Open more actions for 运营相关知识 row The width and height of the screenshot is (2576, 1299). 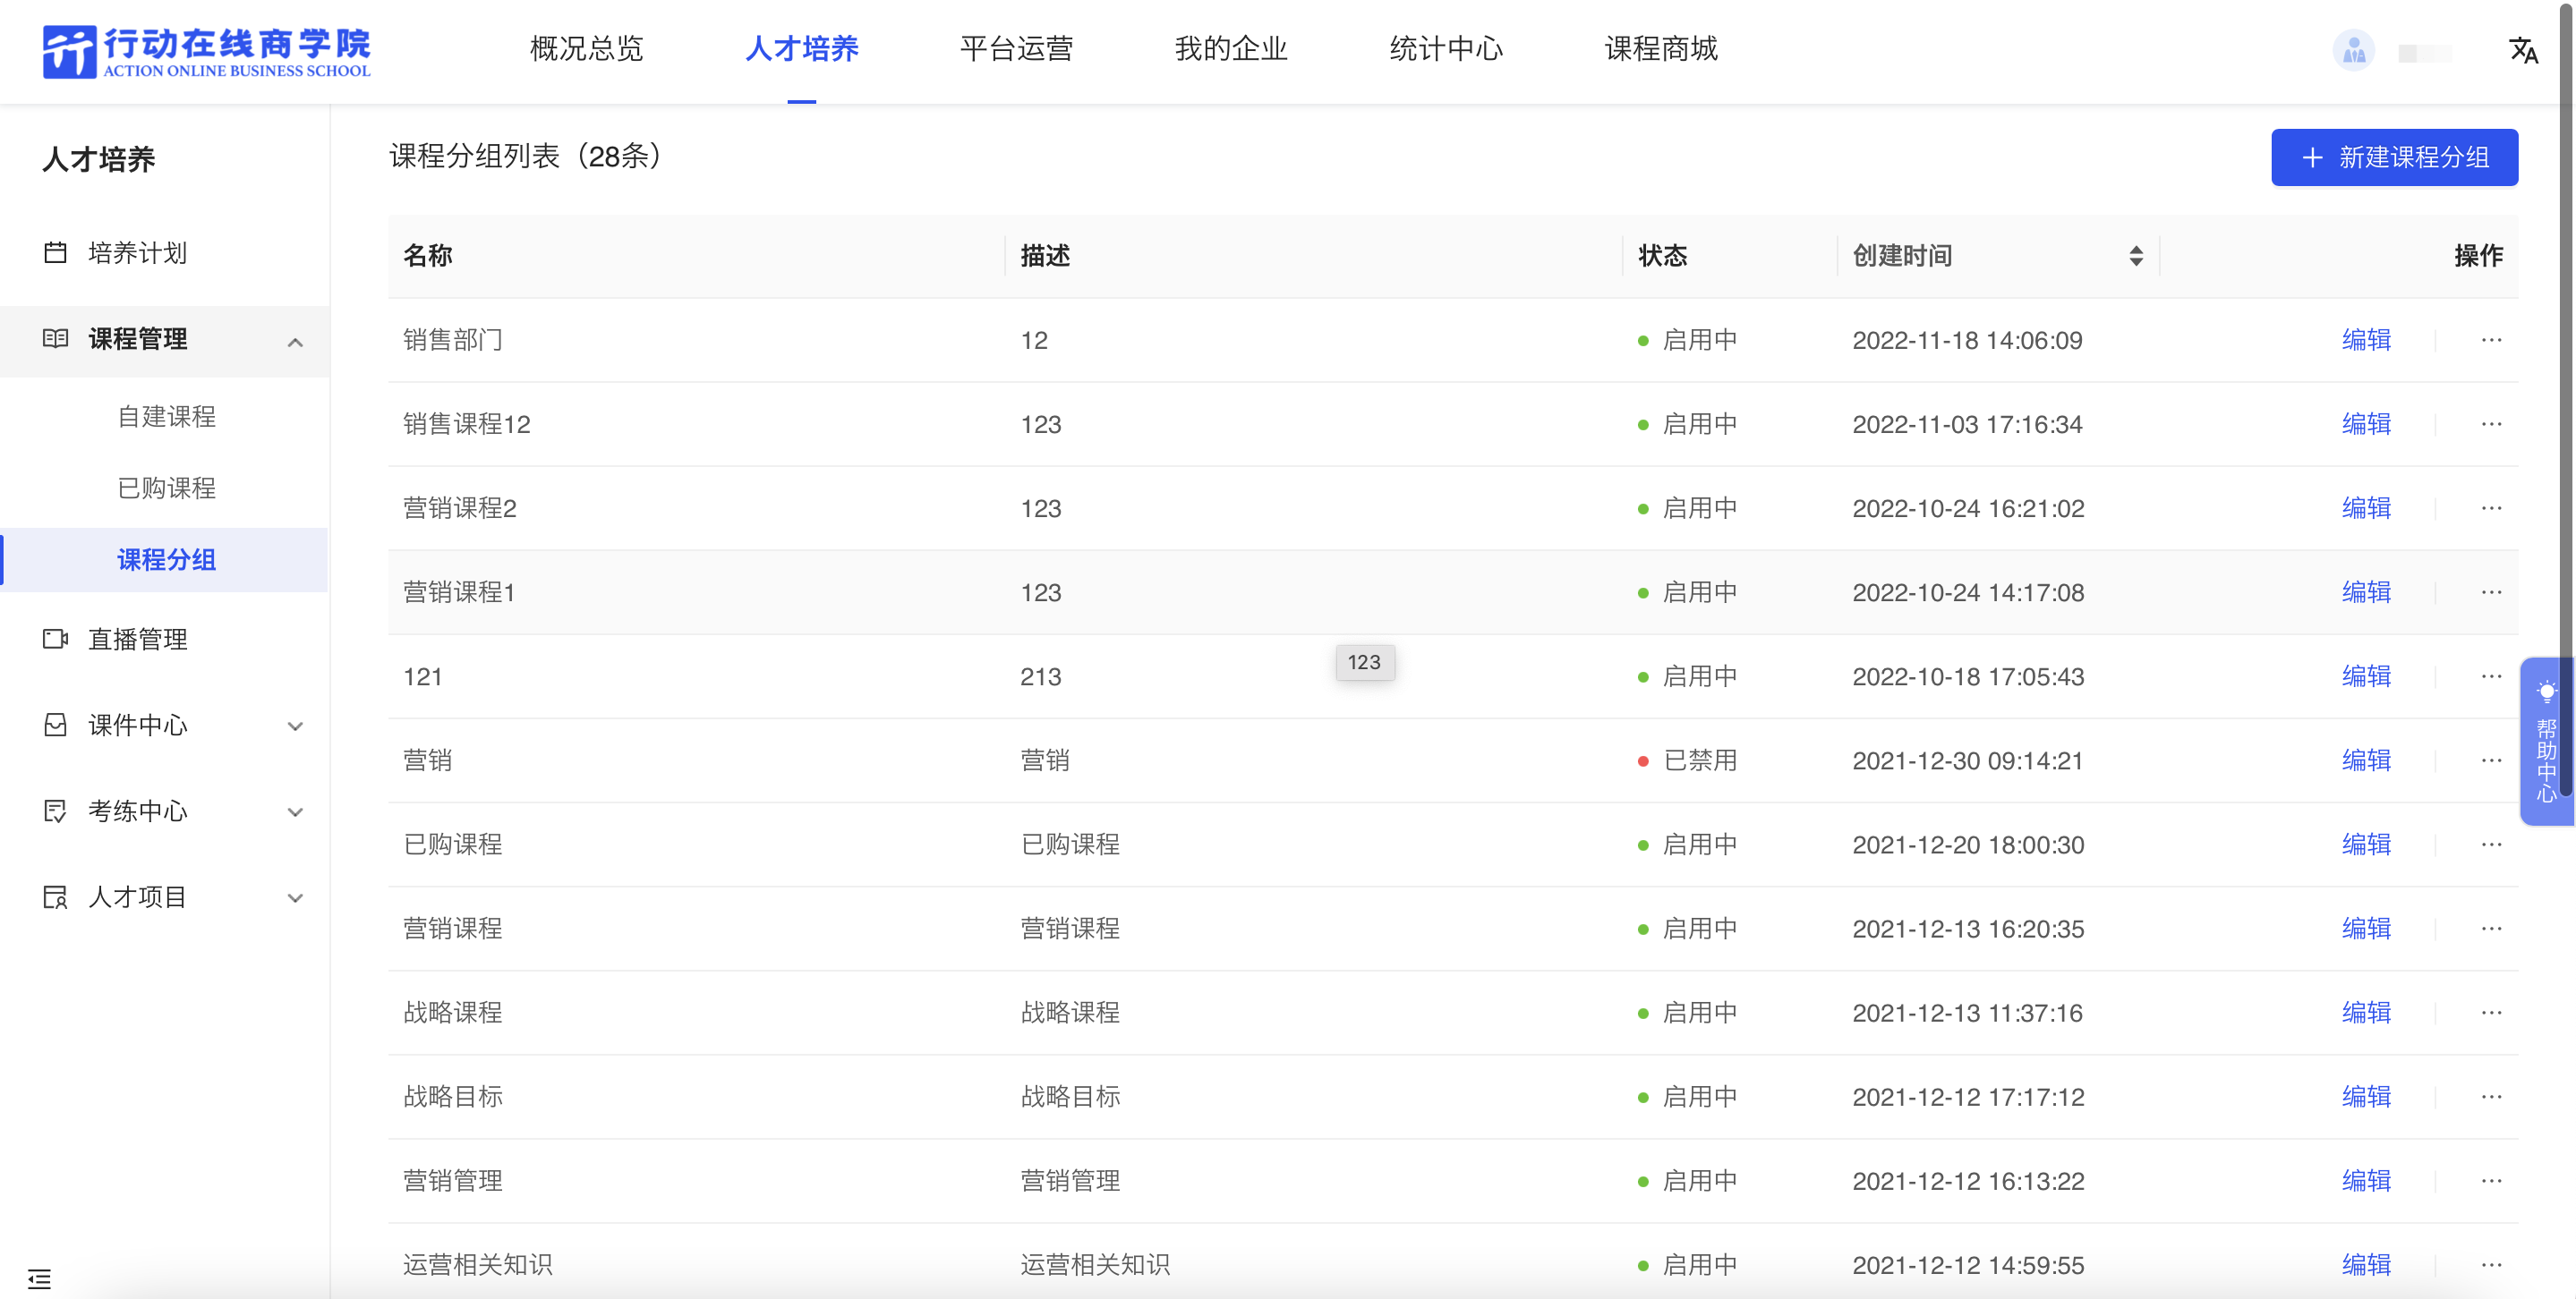(2491, 1264)
